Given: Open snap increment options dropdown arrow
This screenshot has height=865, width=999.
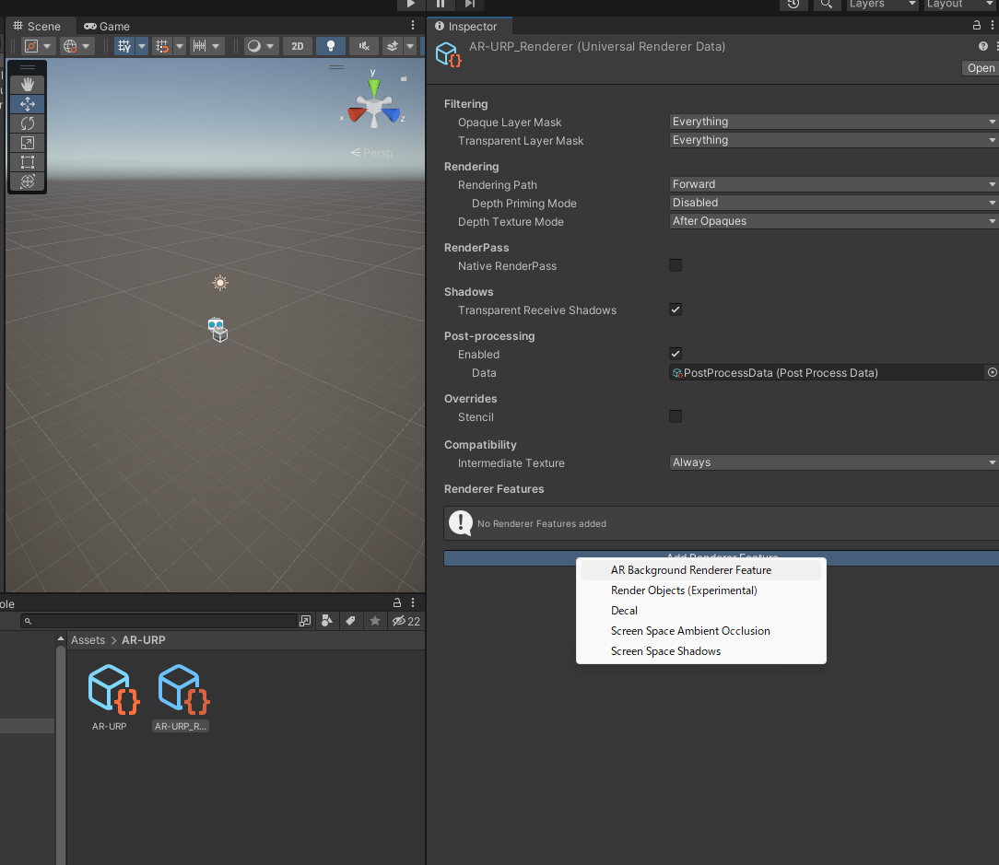Looking at the screenshot, I should coord(216,46).
